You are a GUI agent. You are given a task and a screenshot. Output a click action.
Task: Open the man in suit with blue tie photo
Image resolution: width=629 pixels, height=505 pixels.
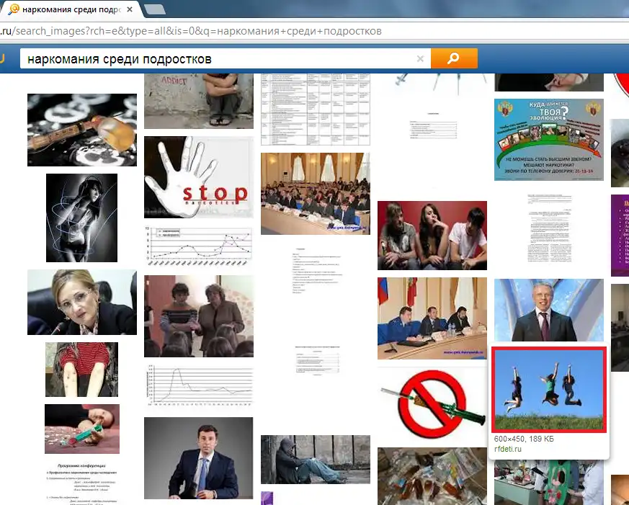tap(198, 458)
